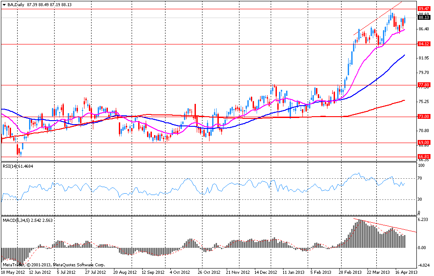Click the red 73.00 price level label
This screenshot has height=276, width=434.
[x=424, y=117]
